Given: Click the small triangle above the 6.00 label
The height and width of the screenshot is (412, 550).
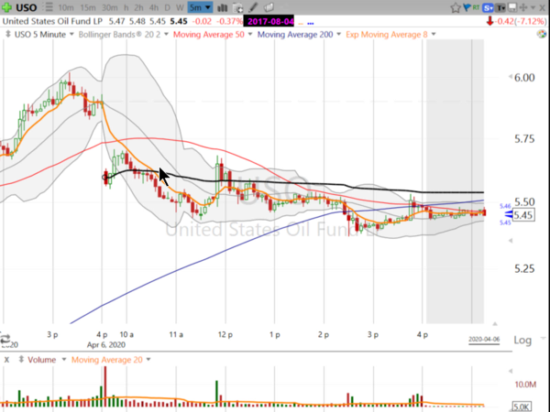Looking at the screenshot, I should click(x=511, y=77).
